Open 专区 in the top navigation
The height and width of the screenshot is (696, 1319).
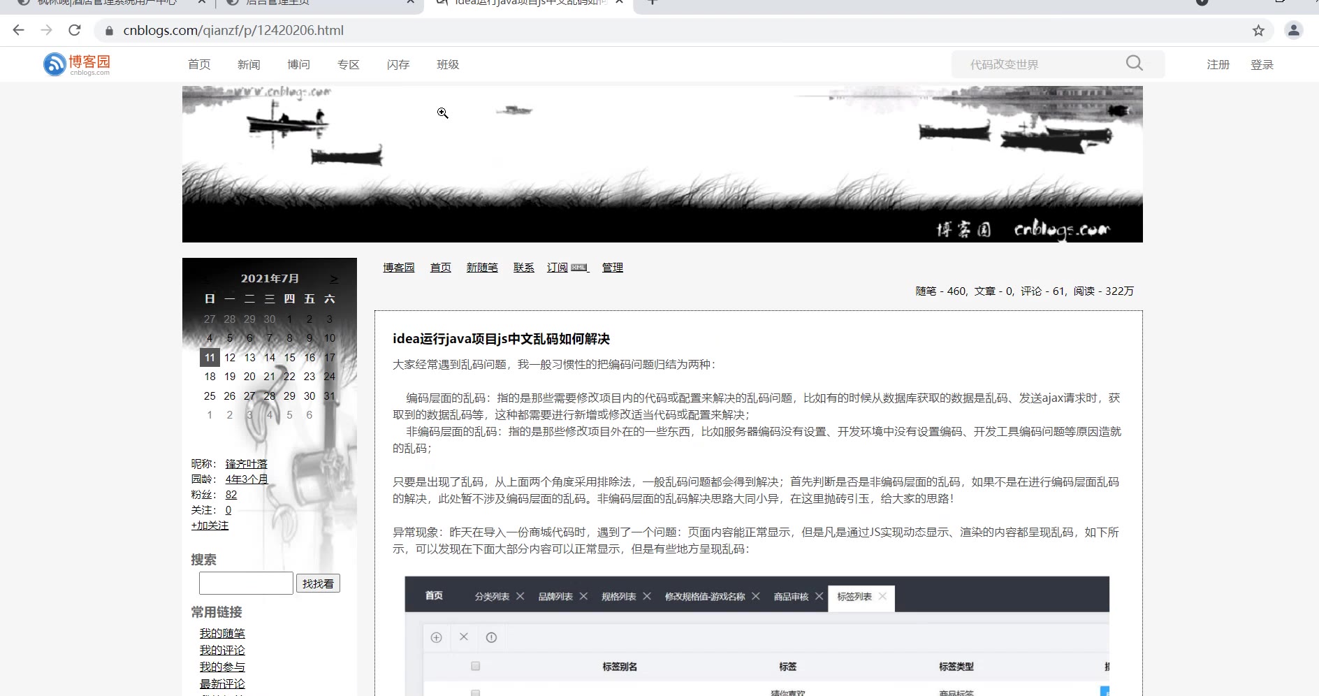[x=349, y=64]
